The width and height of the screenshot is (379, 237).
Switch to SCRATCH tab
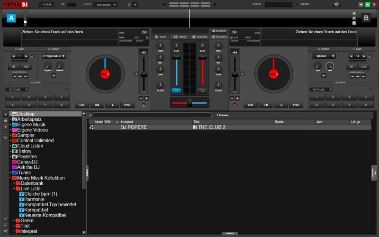pos(199,37)
